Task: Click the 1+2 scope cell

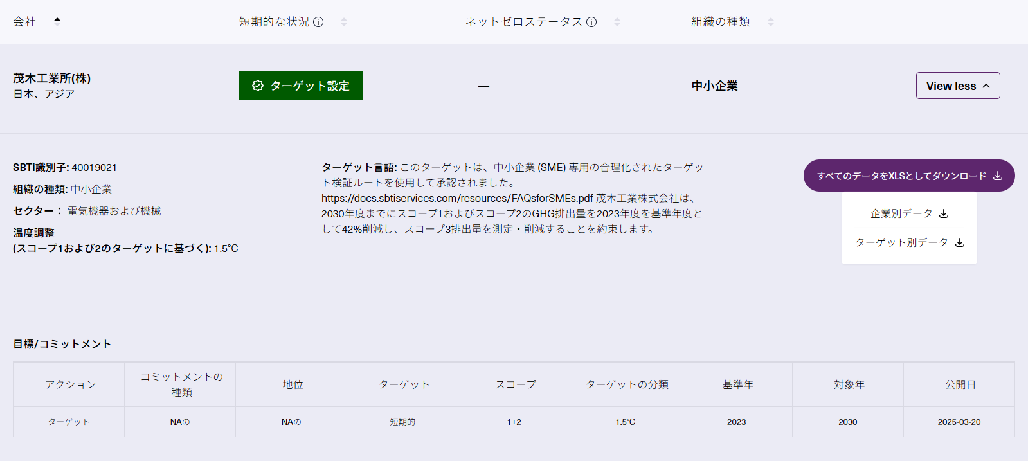Action: coord(514,422)
